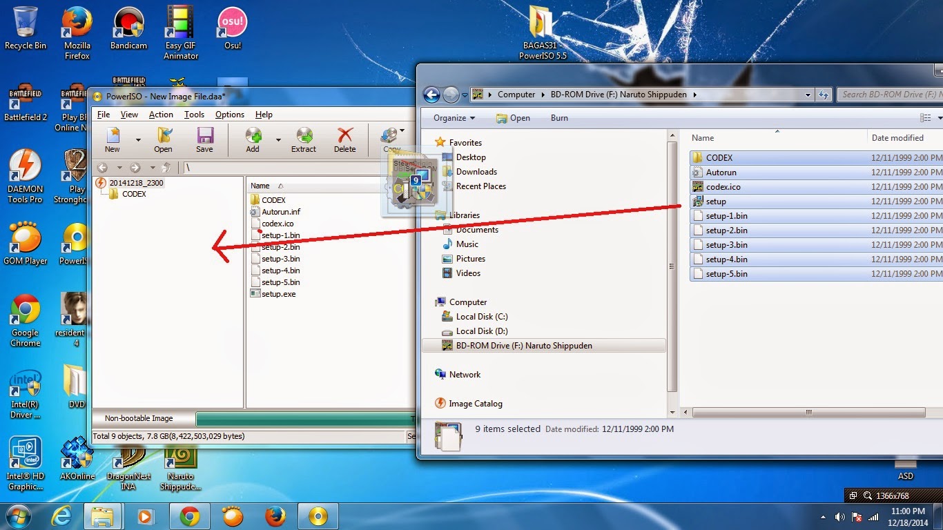Open PowerISO history dropdown beside back arrow
This screenshot has height=530, width=943.
pos(119,168)
